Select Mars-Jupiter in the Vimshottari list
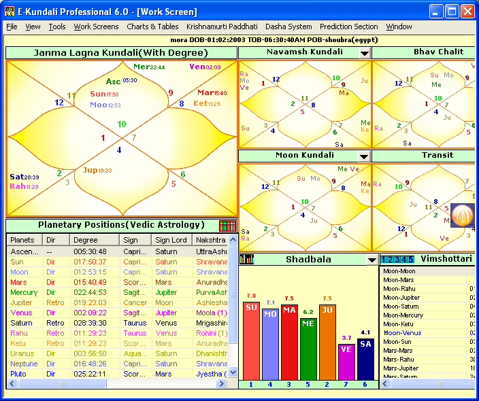This screenshot has width=479, height=401. [428, 368]
